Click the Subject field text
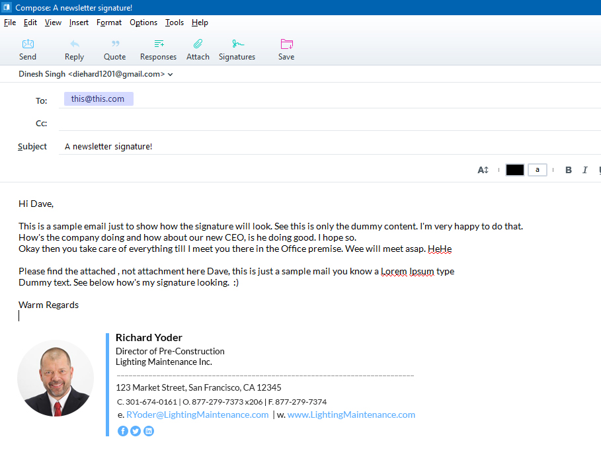Screen dimensions: 601x474 (108, 146)
